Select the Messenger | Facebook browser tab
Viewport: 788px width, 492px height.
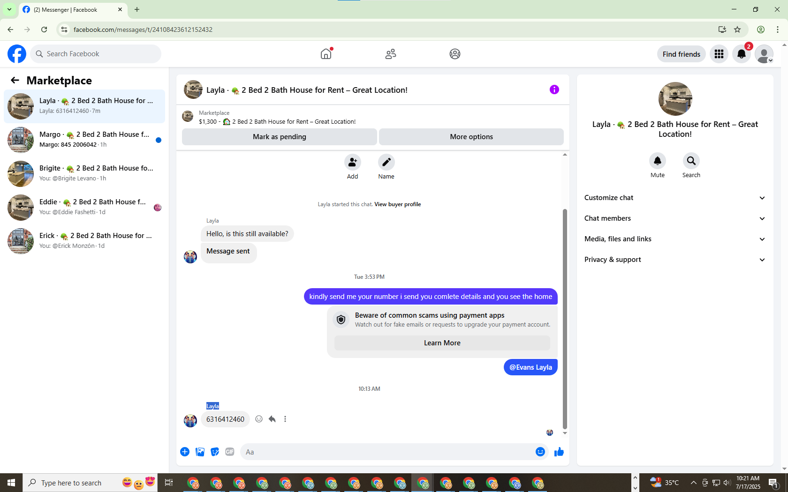(73, 9)
